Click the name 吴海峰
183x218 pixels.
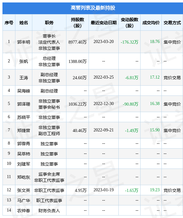(24, 91)
